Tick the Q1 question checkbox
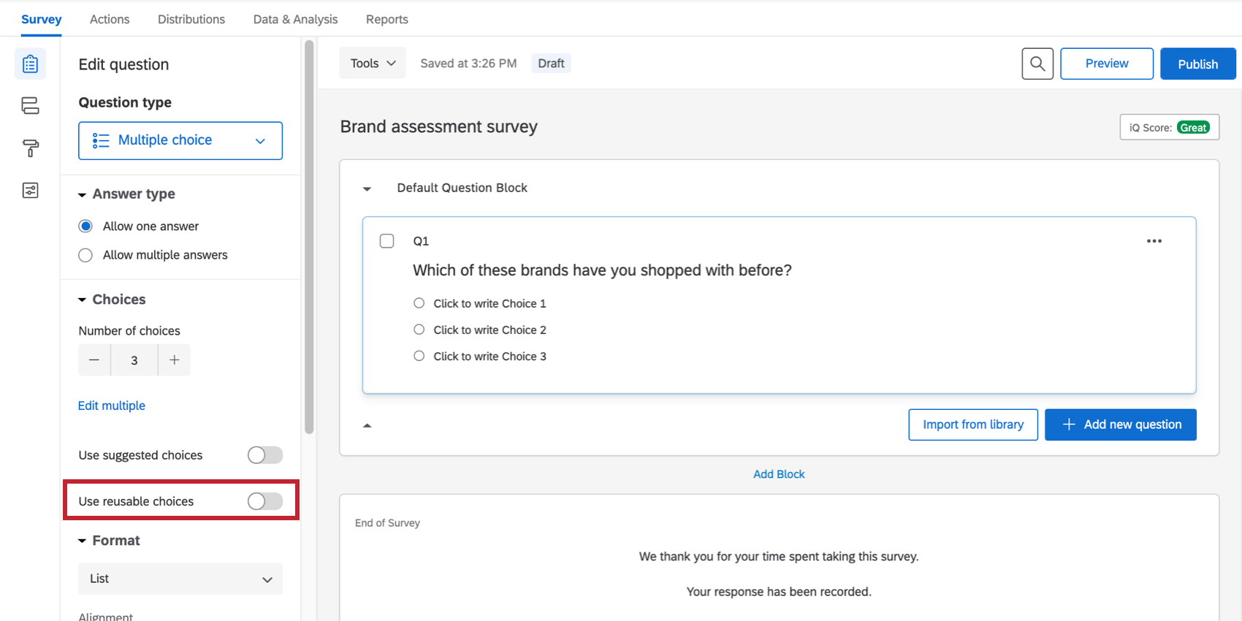The width and height of the screenshot is (1242, 621). click(x=387, y=241)
